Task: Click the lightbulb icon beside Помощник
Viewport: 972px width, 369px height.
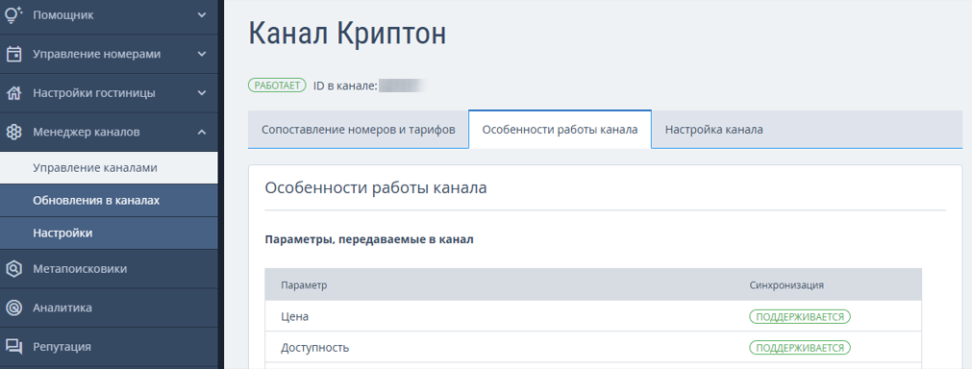Action: [13, 14]
